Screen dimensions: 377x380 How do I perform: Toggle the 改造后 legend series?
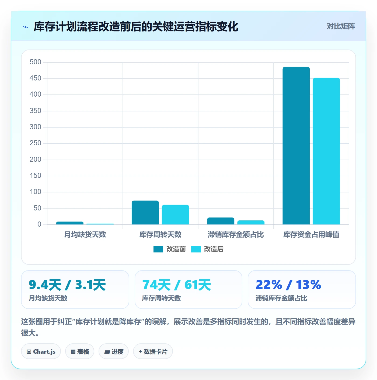(207, 249)
